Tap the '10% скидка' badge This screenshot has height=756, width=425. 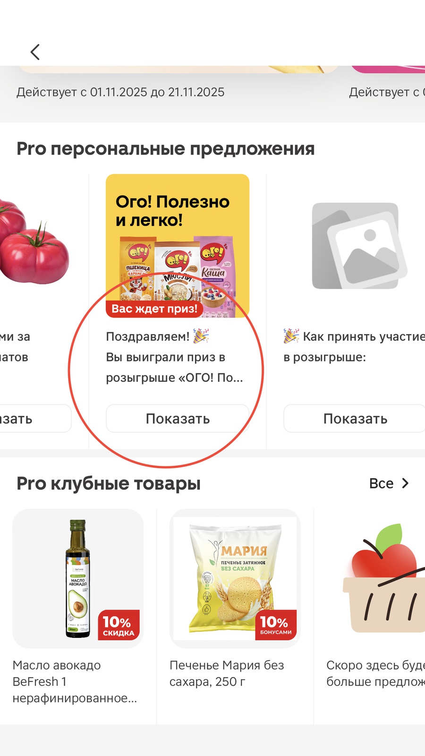119,625
